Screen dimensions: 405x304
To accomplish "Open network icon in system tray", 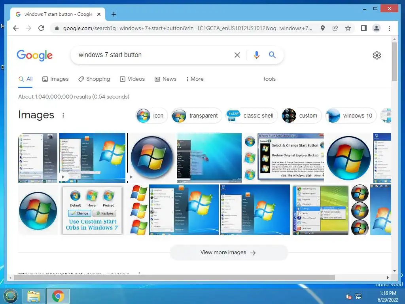I will pyautogui.click(x=358, y=296).
